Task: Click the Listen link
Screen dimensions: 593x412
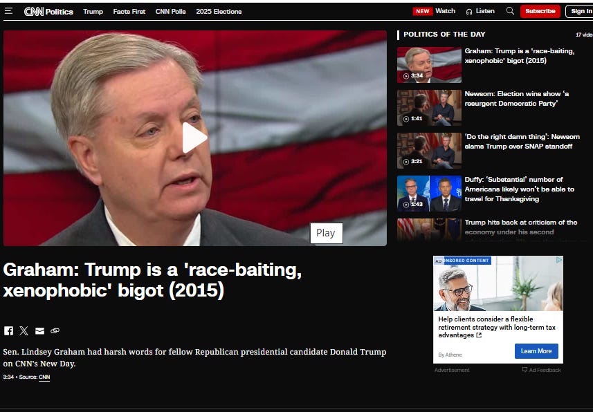Action: 485,11
